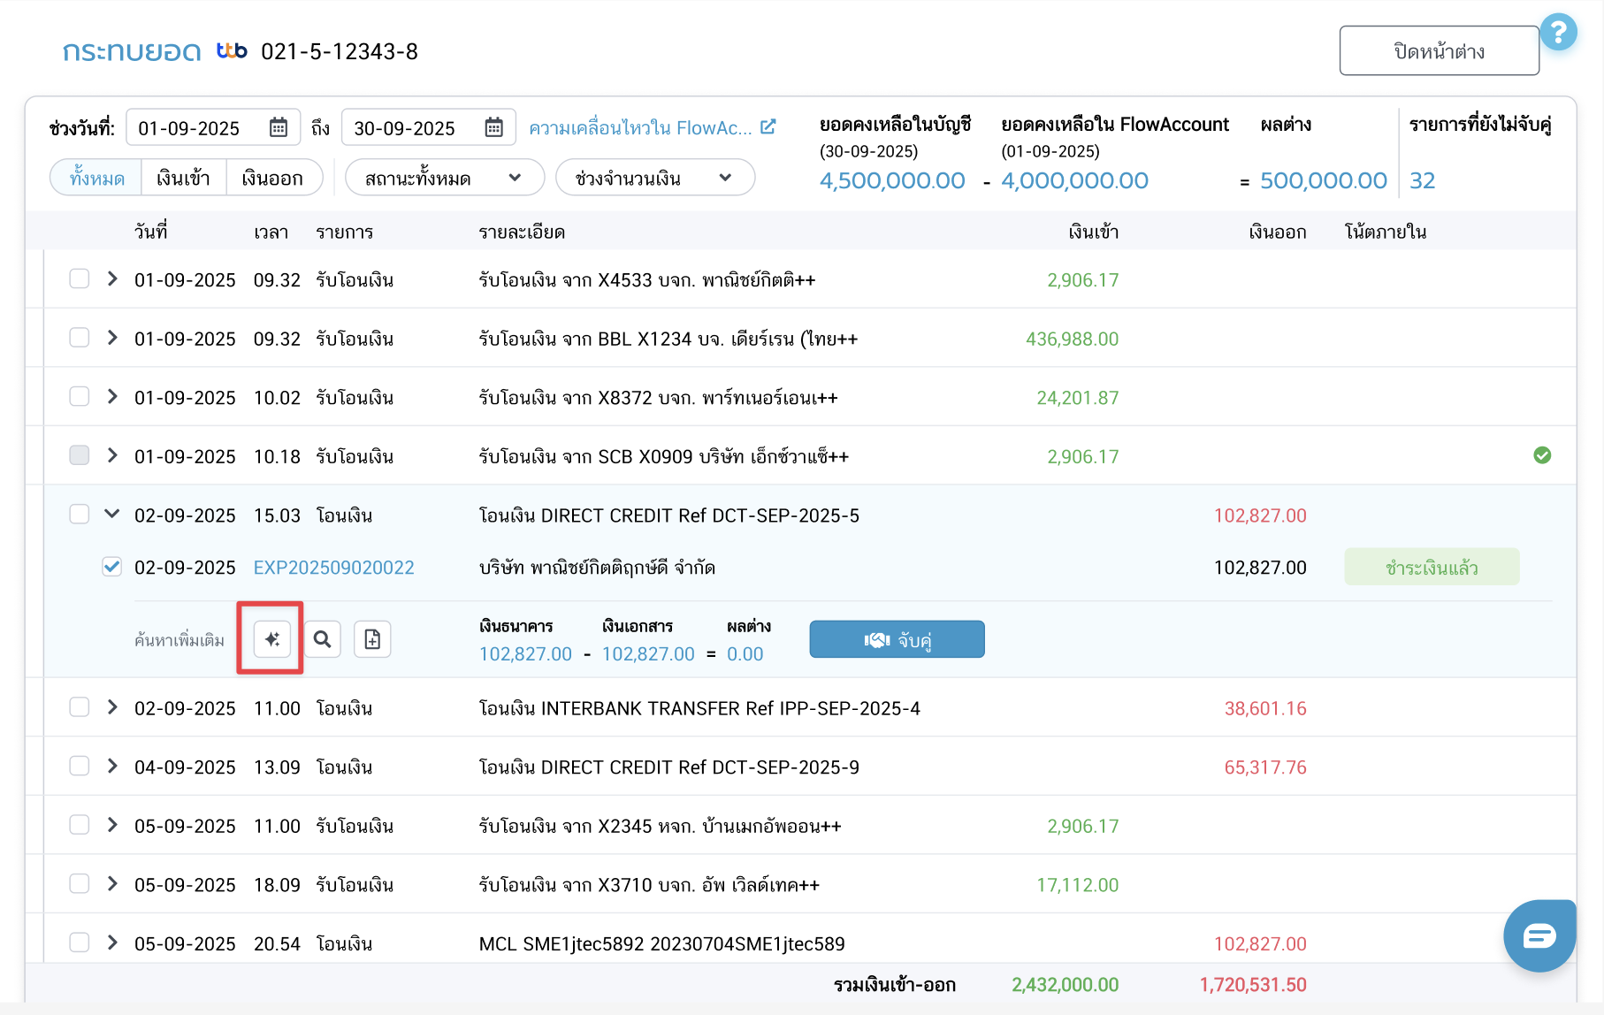Click the magnifier search document icon

(x=323, y=639)
